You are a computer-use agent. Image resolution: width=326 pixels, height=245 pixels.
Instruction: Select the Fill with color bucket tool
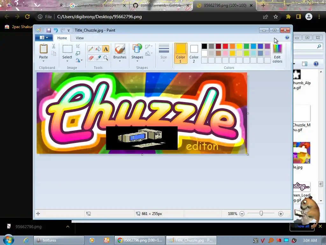click(x=98, y=49)
